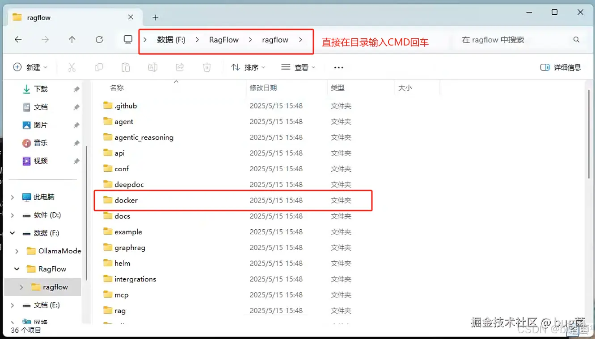Screen dimensions: 595x339
Task: Expand chevron after ragflow breadcrumb
Action: pyautogui.click(x=300, y=40)
